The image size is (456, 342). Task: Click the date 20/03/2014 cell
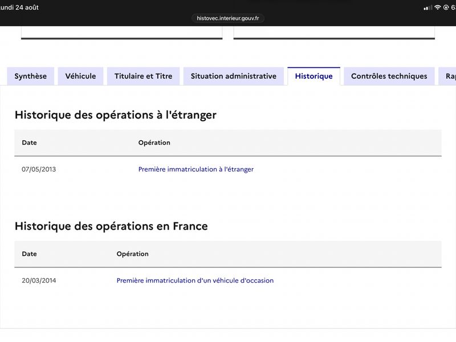click(x=39, y=280)
